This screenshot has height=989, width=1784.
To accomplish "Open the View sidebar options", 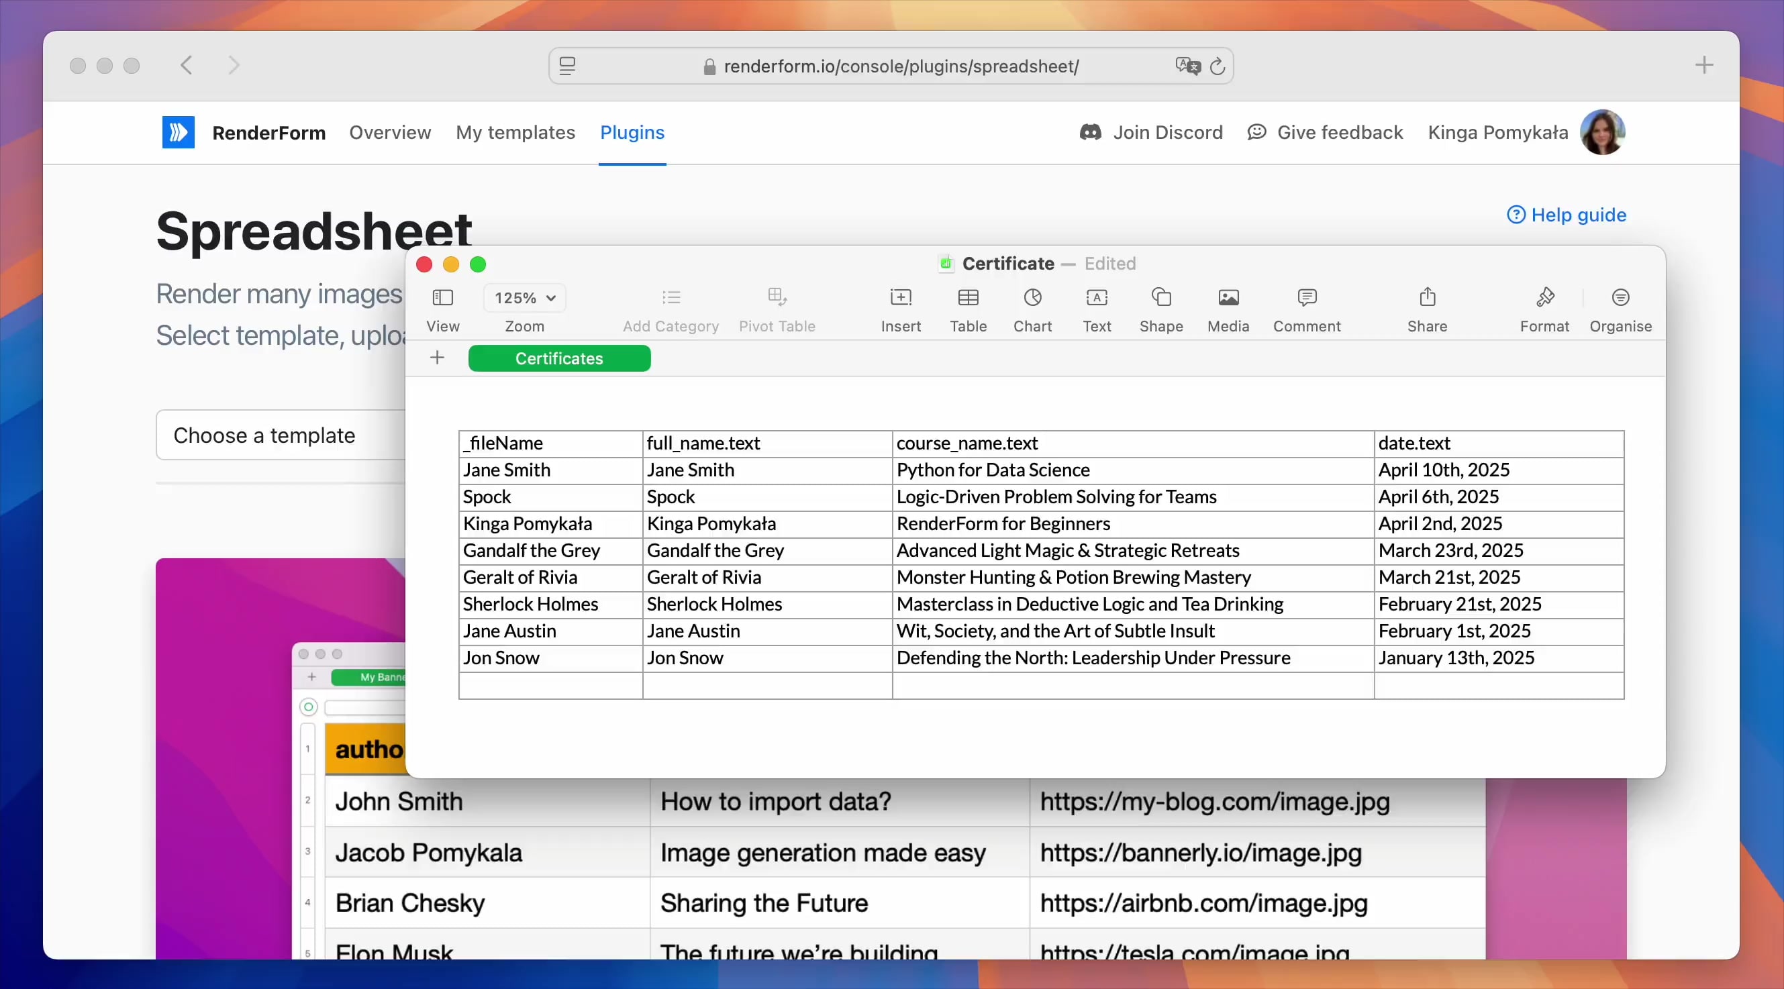I will [442, 299].
